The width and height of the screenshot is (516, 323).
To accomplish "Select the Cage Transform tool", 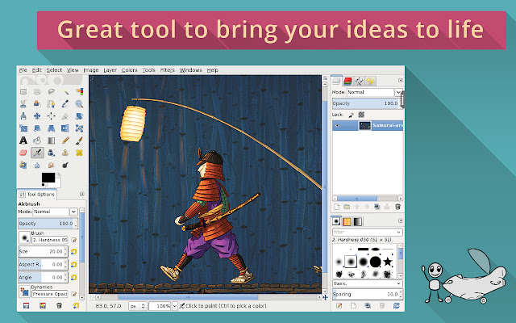I will tap(79, 128).
